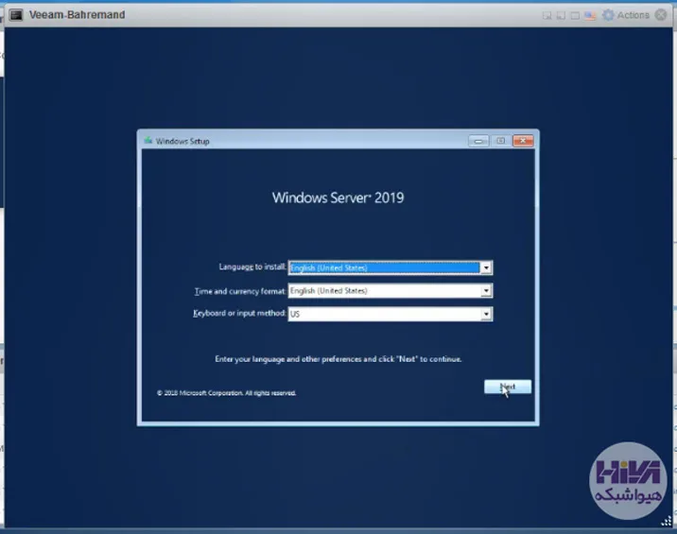Maximize the Windows Setup dialog
Screen dimensions: 677x534
[x=500, y=141]
